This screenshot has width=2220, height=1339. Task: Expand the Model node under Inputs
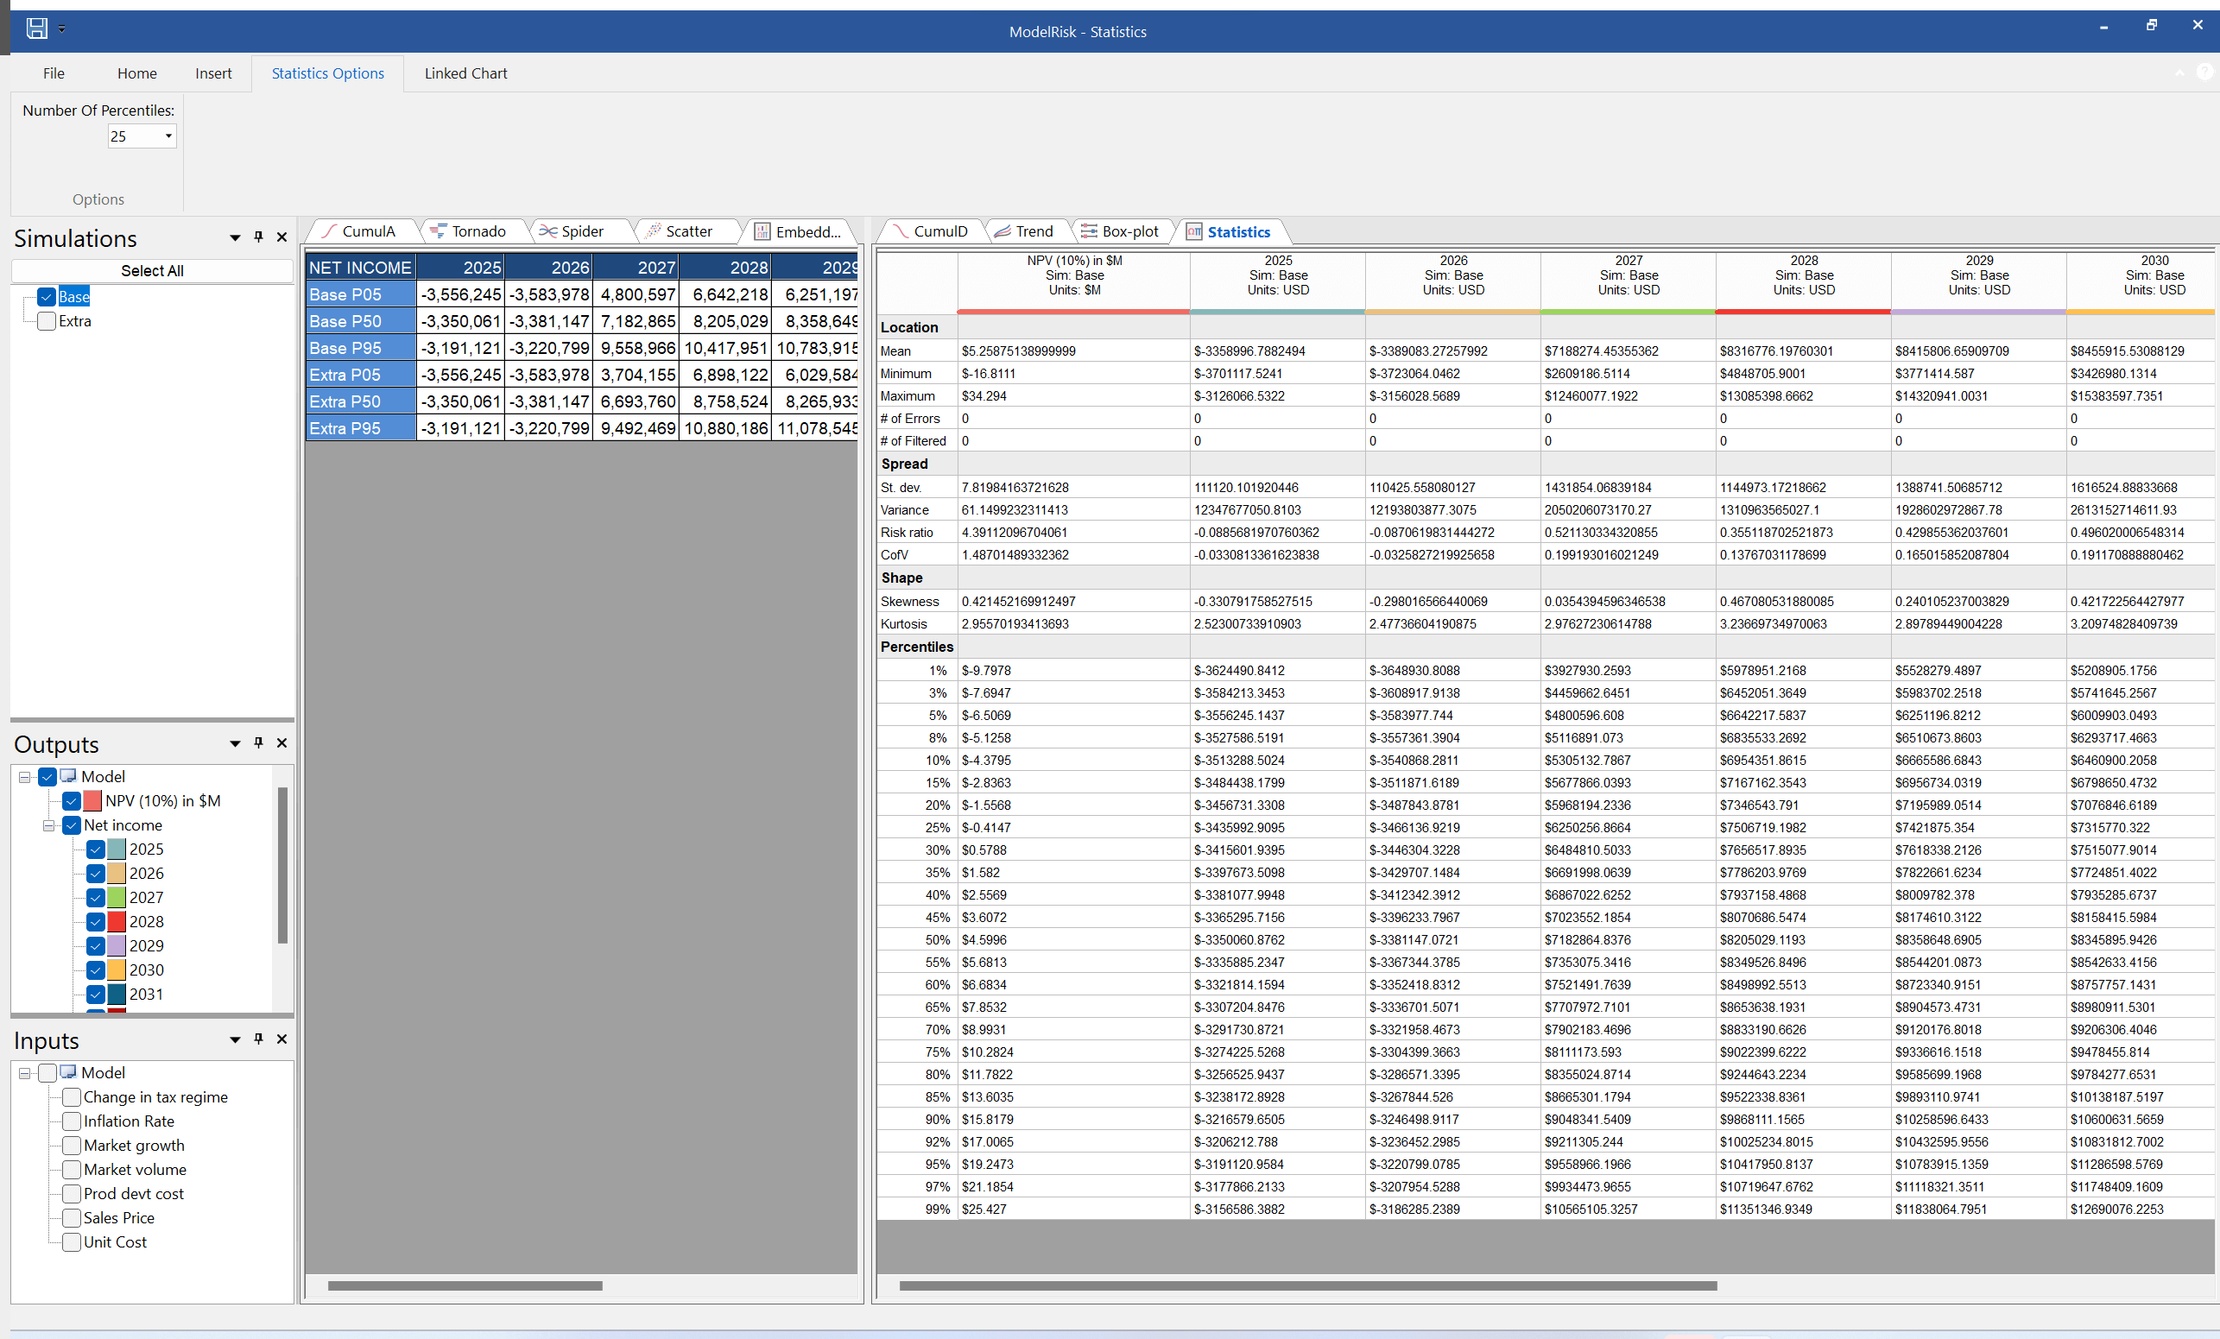coord(23,1072)
